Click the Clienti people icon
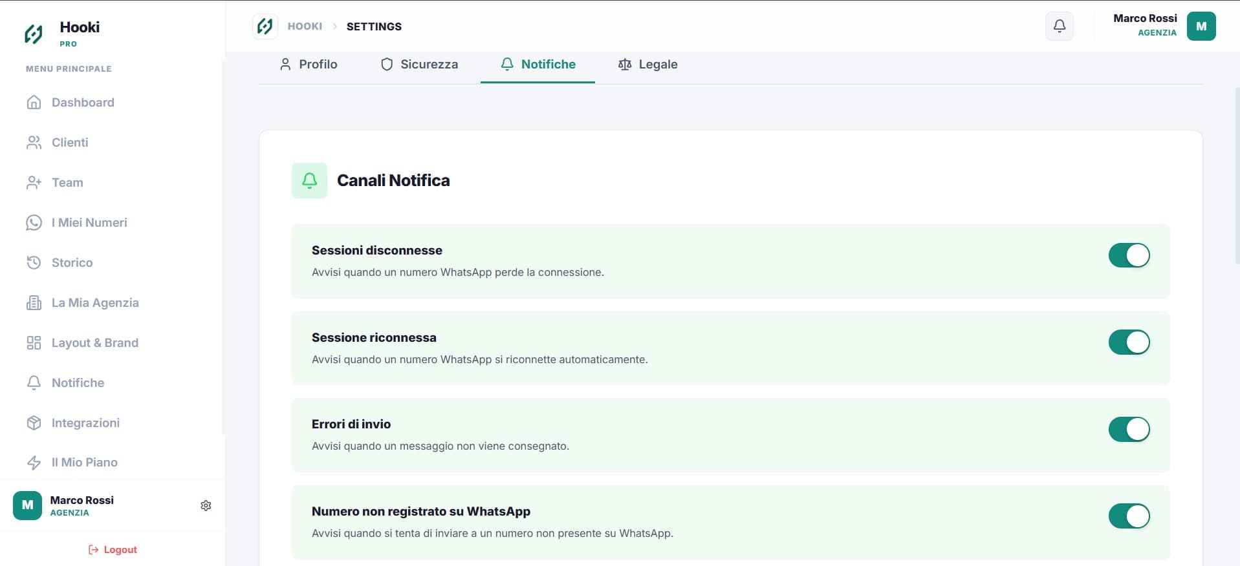This screenshot has height=566, width=1240. coord(34,142)
